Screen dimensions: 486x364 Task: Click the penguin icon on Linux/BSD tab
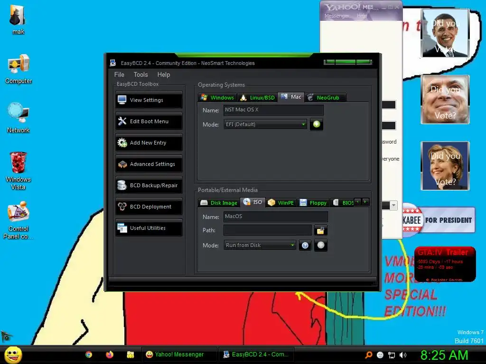coord(243,98)
